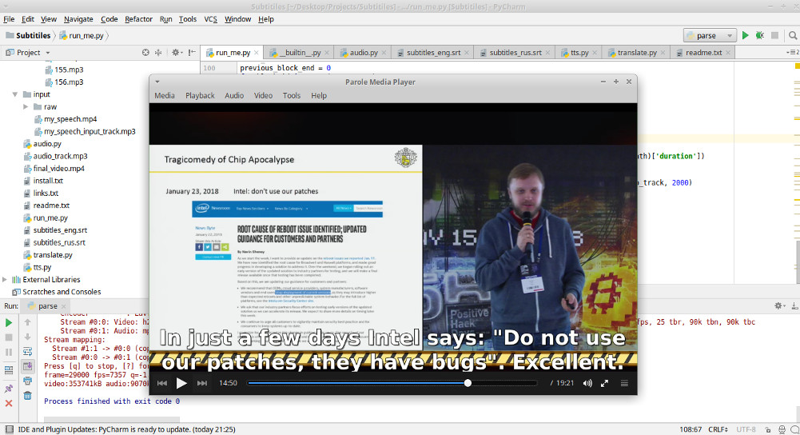Screen dimensions: 800x435
Task: Open Scratches and Consoles node
Action: (57, 292)
